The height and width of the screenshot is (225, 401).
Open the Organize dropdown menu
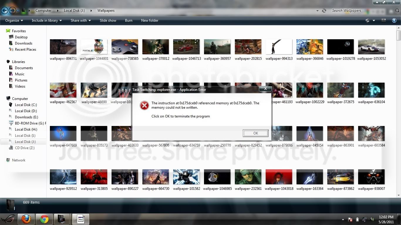click(x=14, y=21)
